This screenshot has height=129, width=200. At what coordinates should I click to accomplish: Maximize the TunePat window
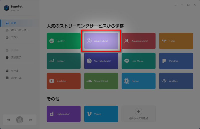[188, 5]
